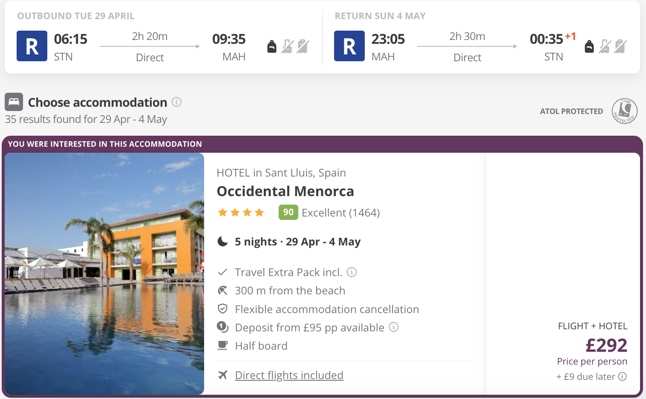Open info icon after Deposit from £95
The height and width of the screenshot is (399, 646).
coord(394,327)
